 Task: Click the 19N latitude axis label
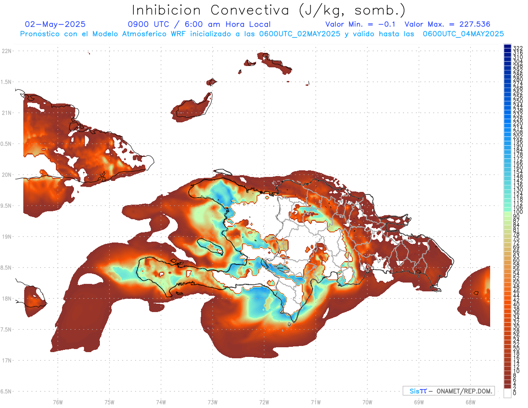pyautogui.click(x=7, y=236)
